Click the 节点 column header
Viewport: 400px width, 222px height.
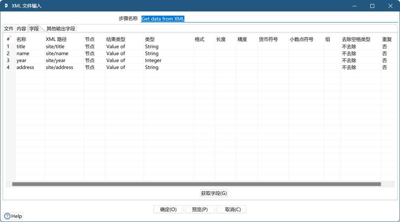[x=94, y=39]
